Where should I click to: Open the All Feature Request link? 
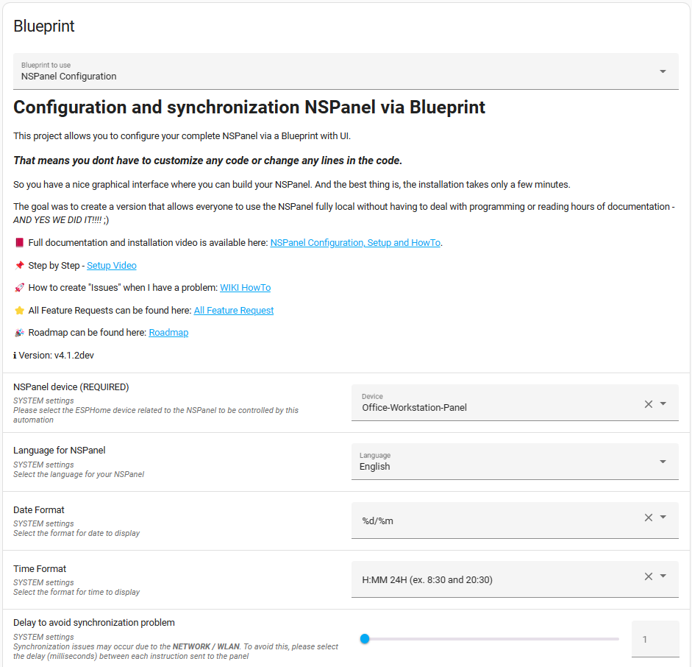click(234, 311)
